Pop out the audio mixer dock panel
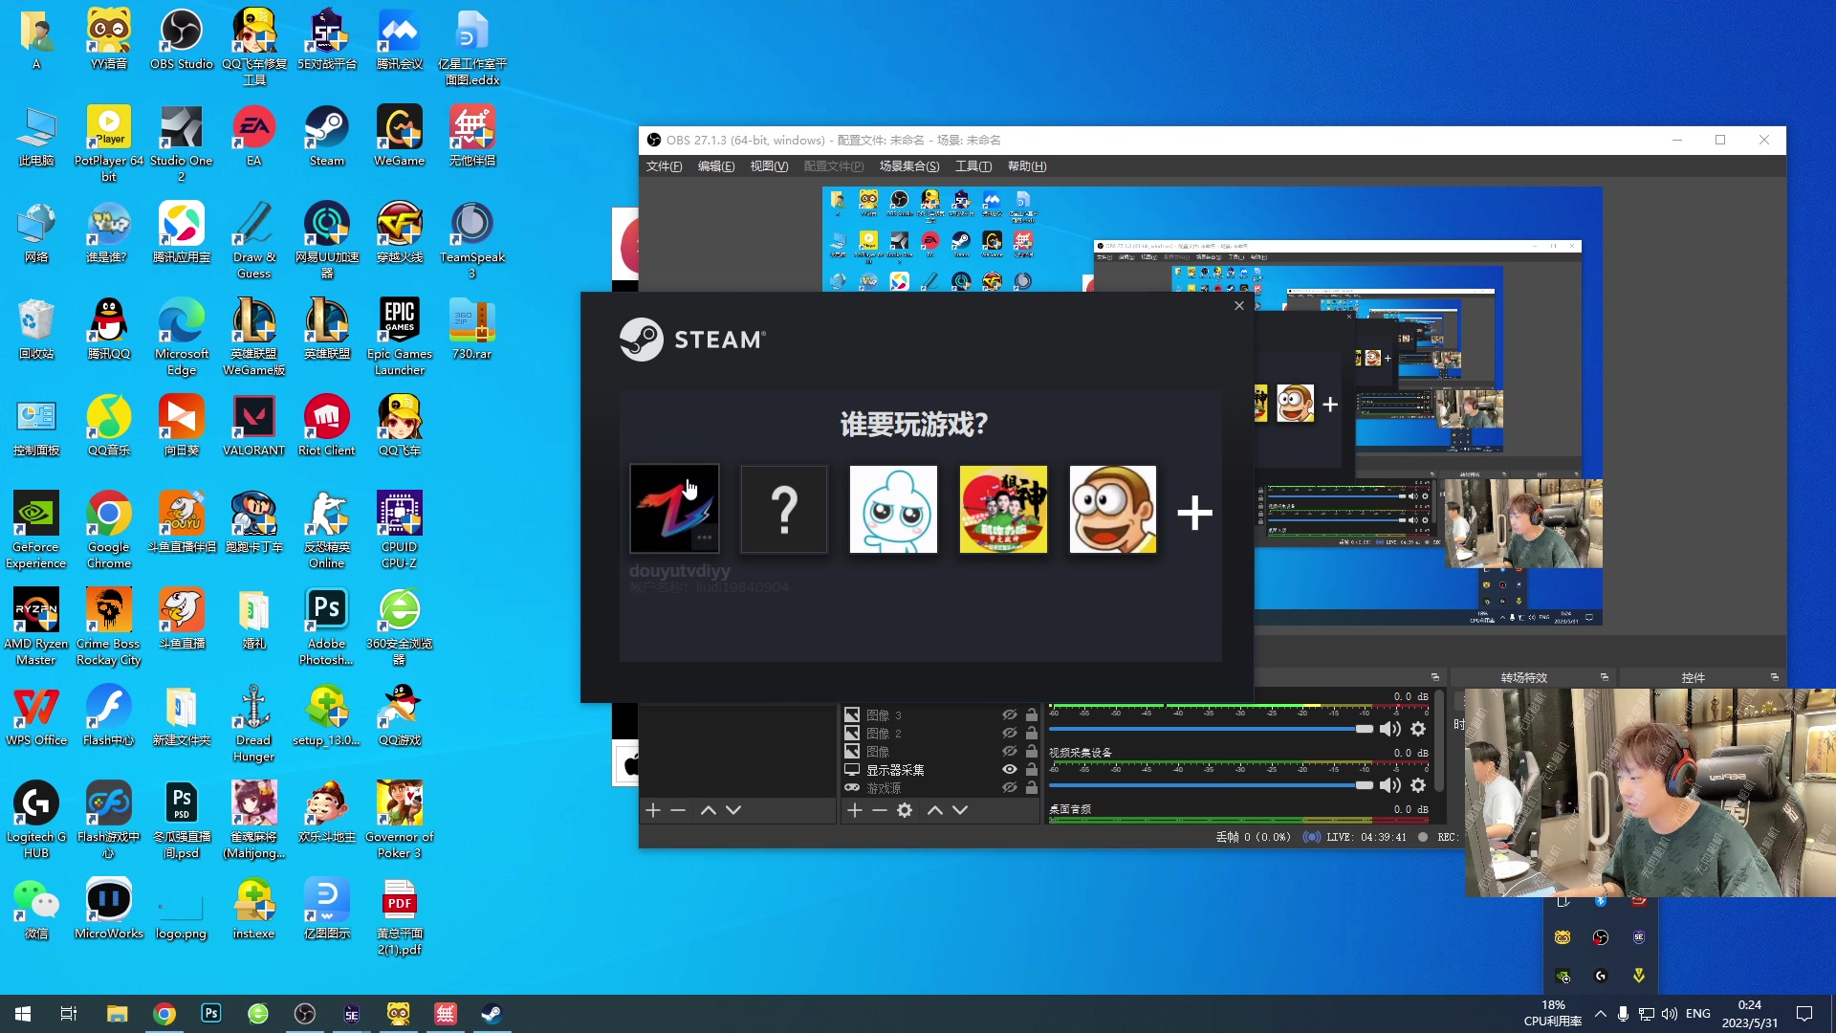This screenshot has height=1033, width=1836. click(1435, 677)
